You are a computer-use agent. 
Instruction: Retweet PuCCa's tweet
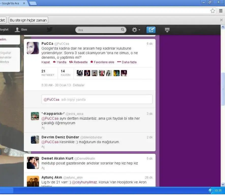tap(78, 62)
